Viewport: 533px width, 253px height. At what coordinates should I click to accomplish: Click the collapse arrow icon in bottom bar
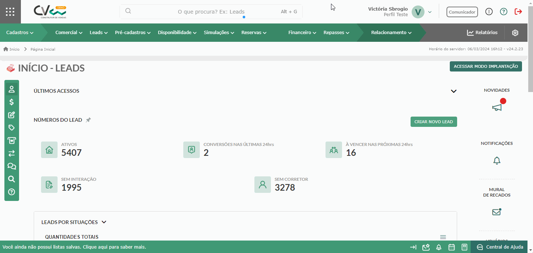click(413, 247)
